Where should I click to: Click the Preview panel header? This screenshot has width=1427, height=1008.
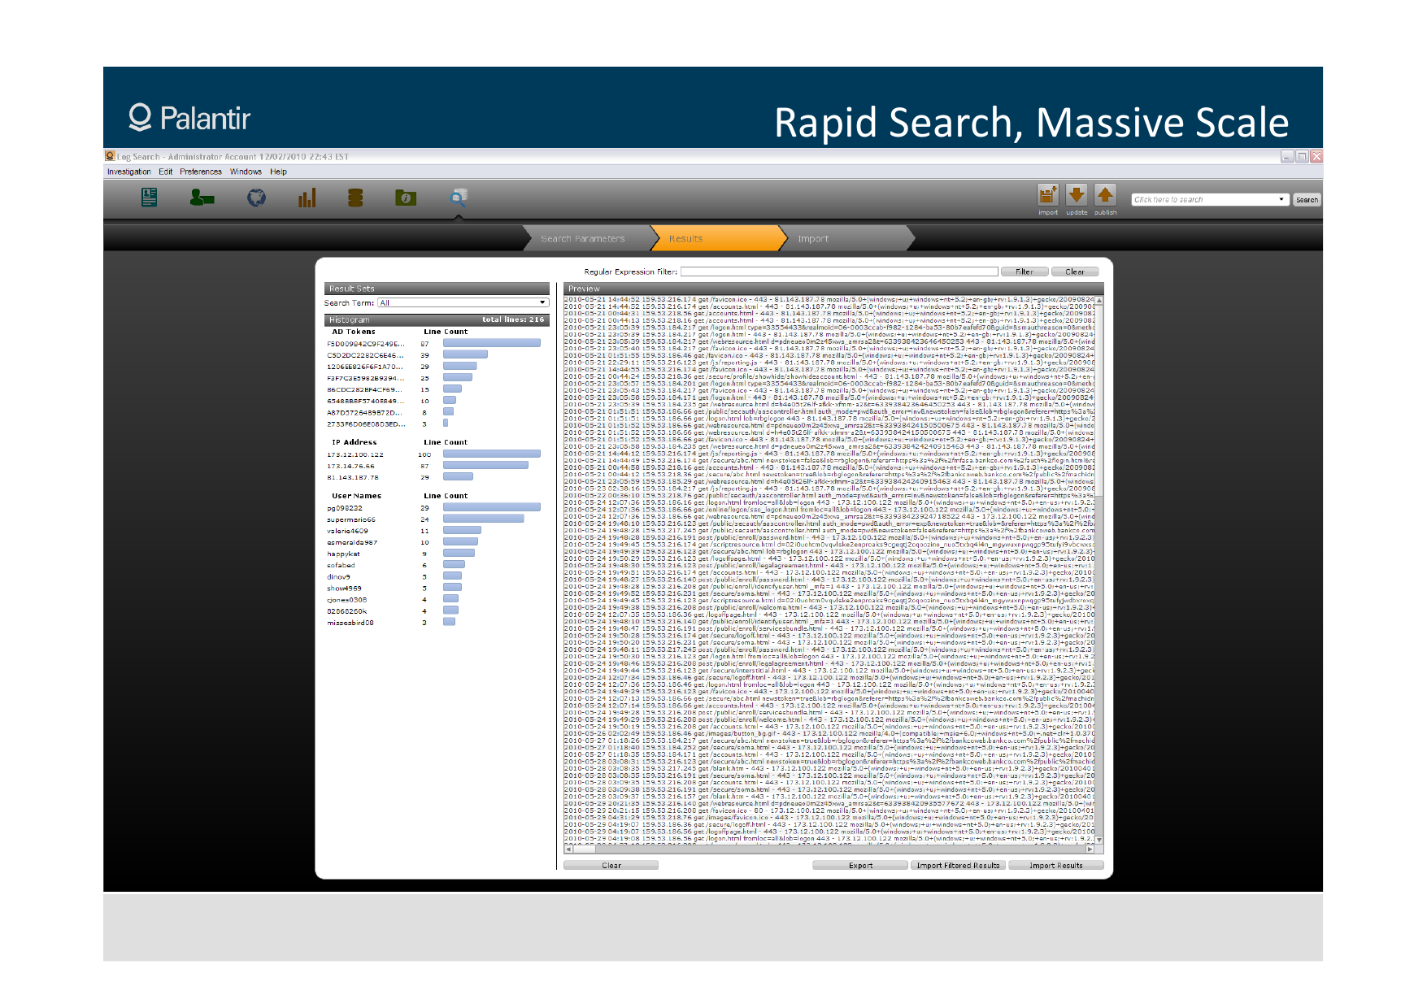click(x=833, y=289)
